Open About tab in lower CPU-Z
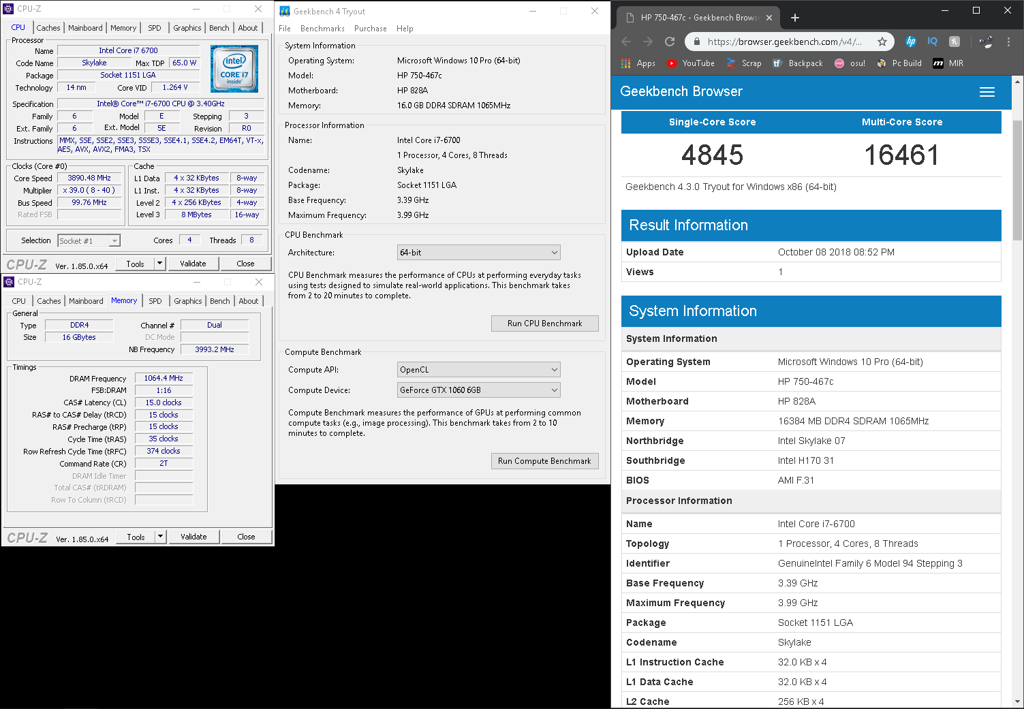The image size is (1024, 709). click(x=249, y=301)
